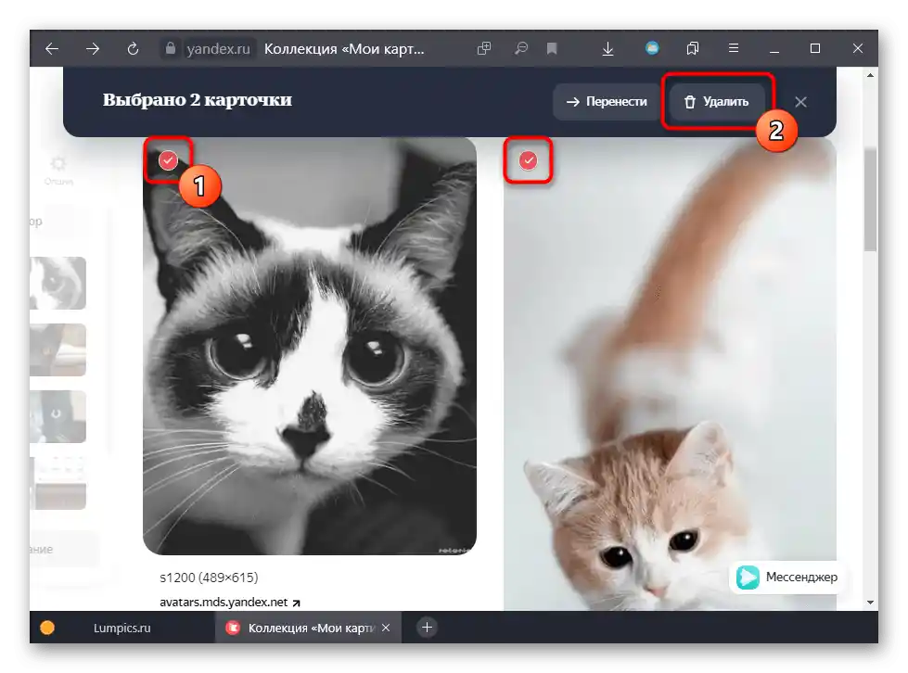Image resolution: width=908 pixels, height=673 pixels.
Task: Open the copy-tab icon next to the title
Action: [x=484, y=48]
